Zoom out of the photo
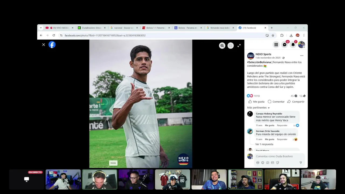 point(230,46)
